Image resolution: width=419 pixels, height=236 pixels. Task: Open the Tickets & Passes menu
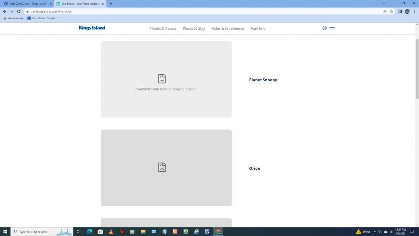163,29
